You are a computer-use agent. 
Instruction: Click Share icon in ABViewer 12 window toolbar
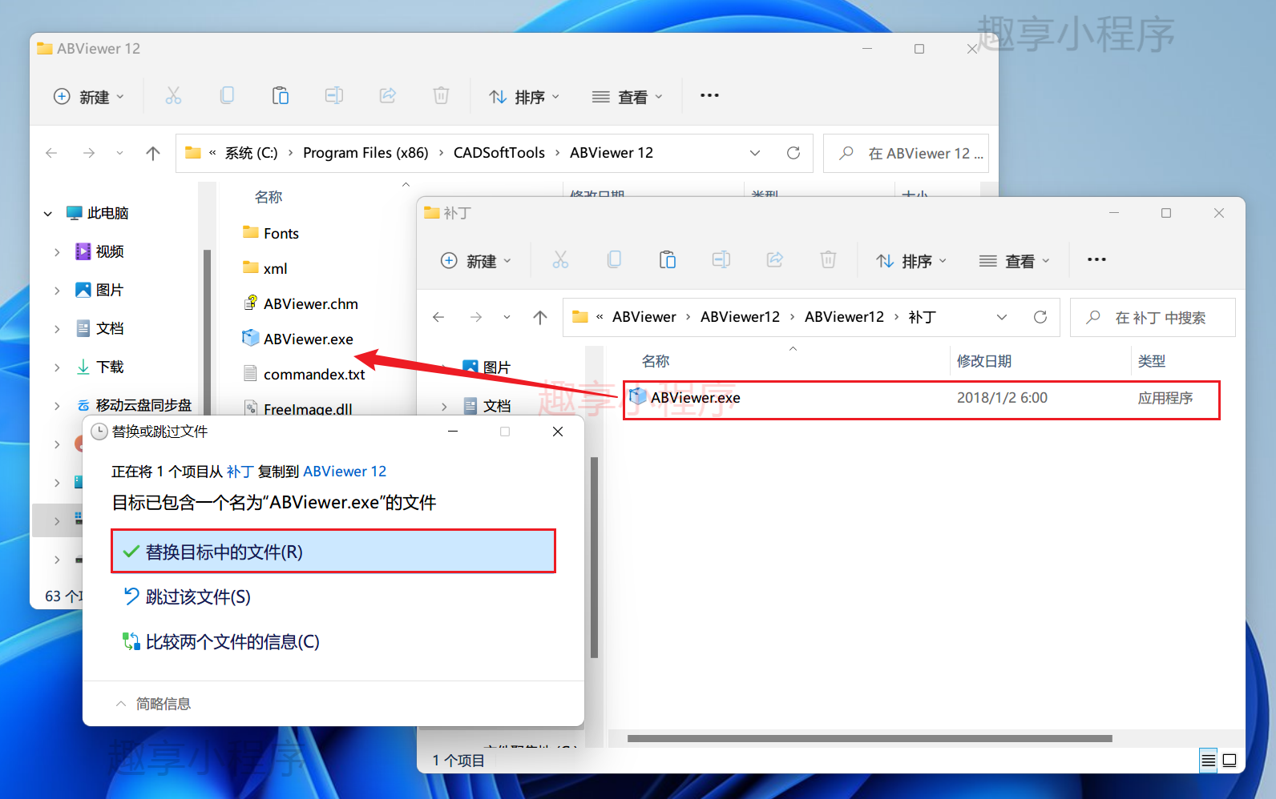click(x=388, y=96)
